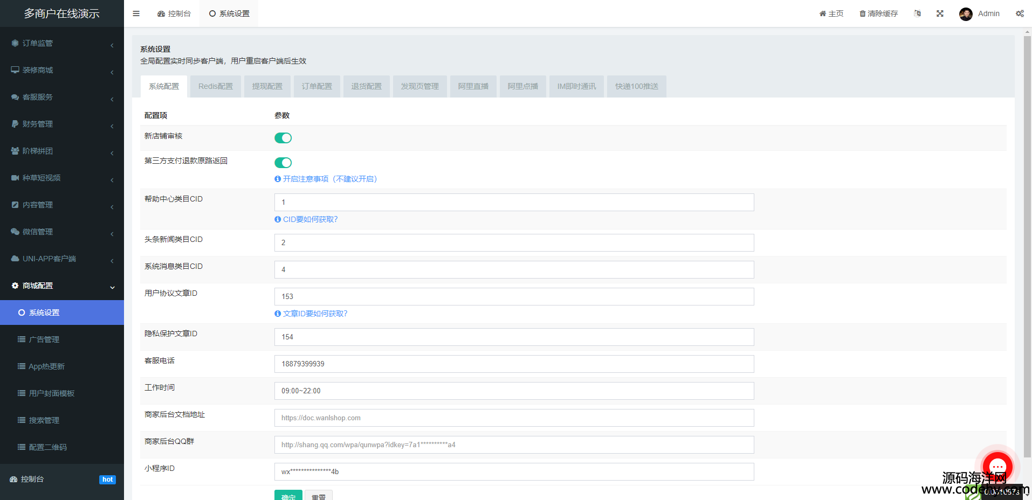Click the language switch icon in header
Screen dimensions: 1032x500
(x=917, y=13)
